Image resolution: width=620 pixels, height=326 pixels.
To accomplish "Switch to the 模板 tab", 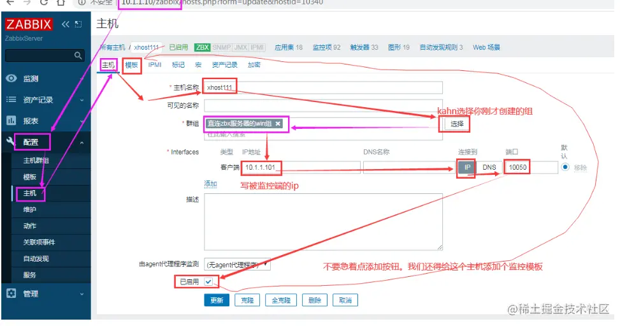I will point(131,65).
